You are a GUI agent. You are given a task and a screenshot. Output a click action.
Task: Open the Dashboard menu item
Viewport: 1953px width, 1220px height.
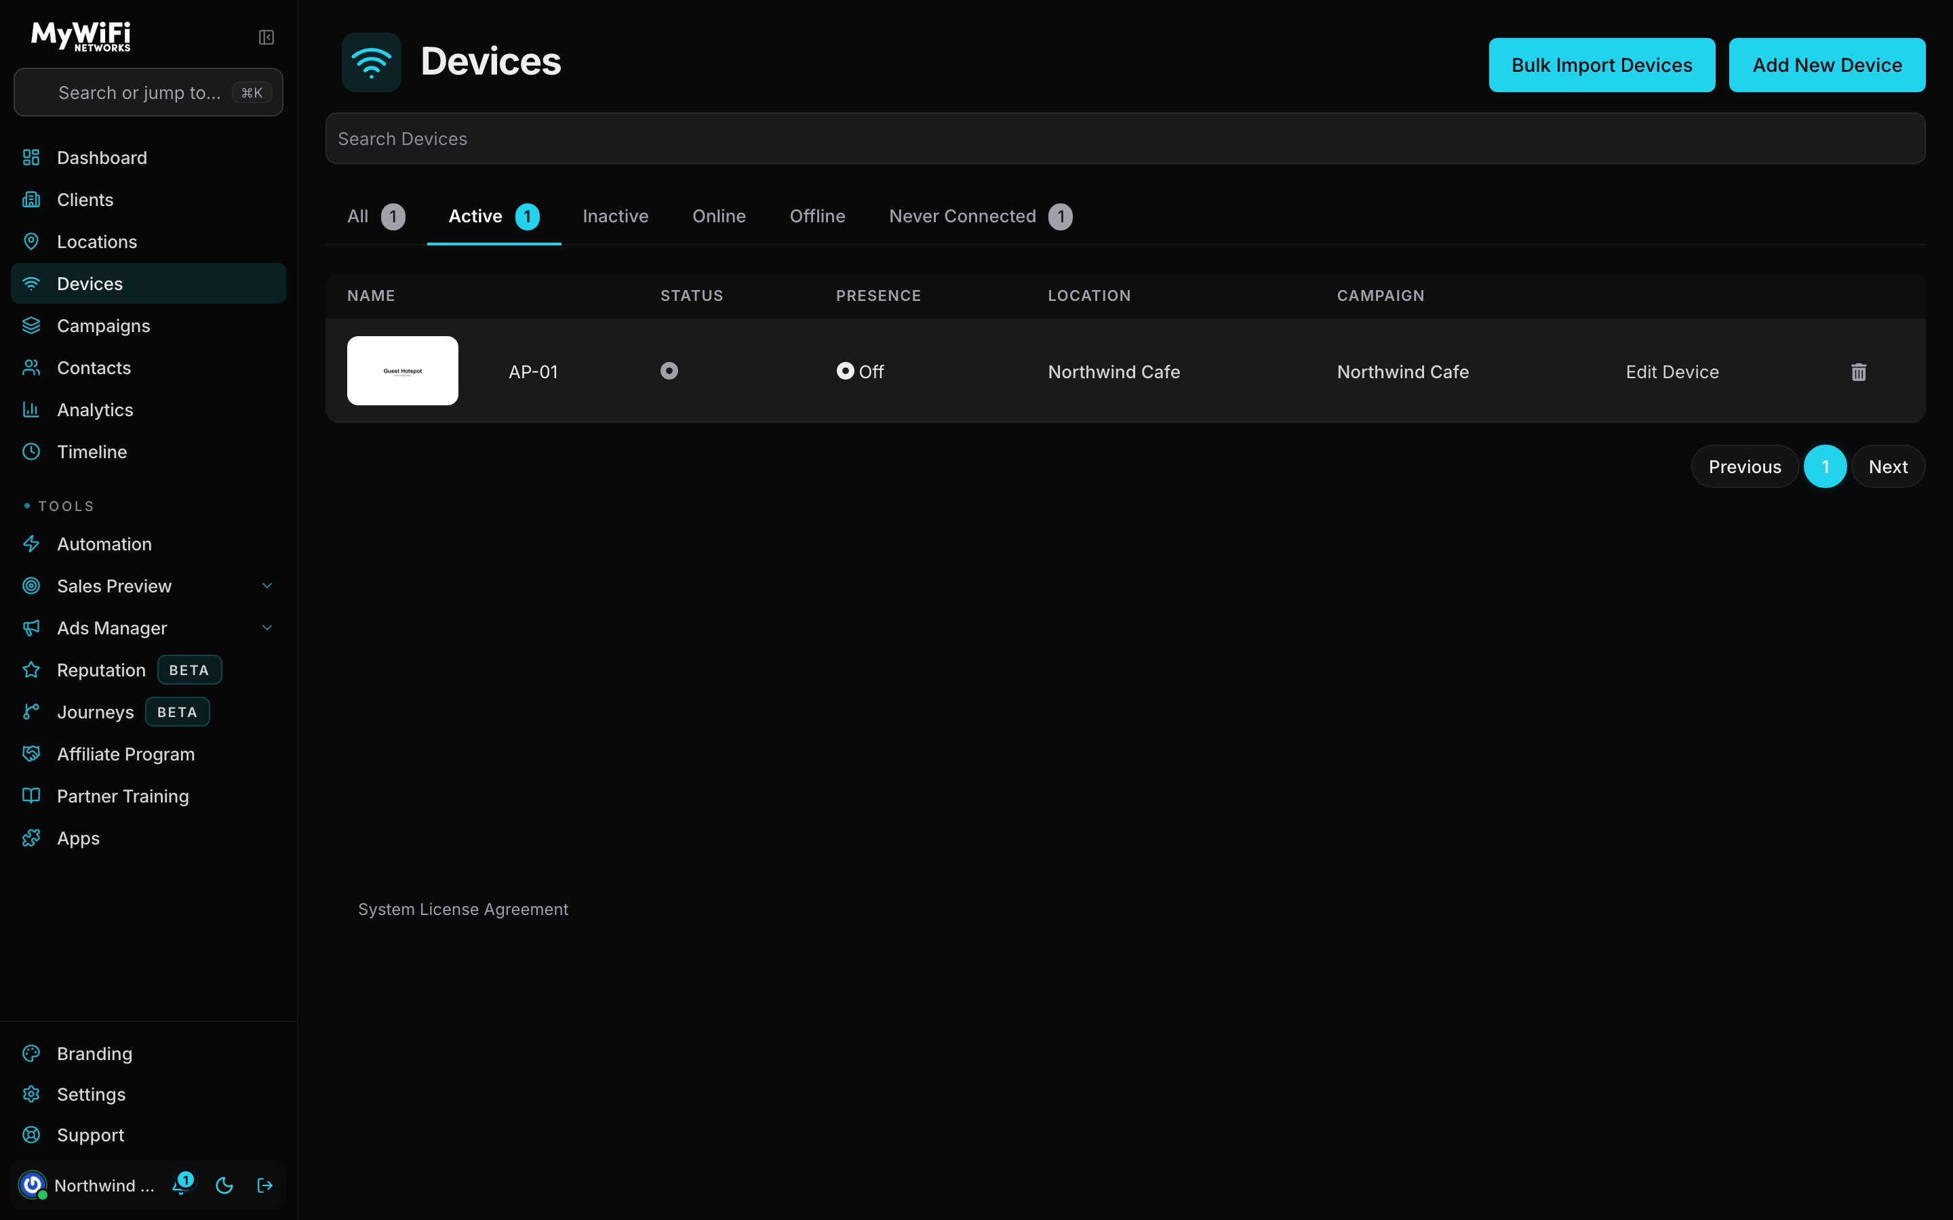click(149, 157)
